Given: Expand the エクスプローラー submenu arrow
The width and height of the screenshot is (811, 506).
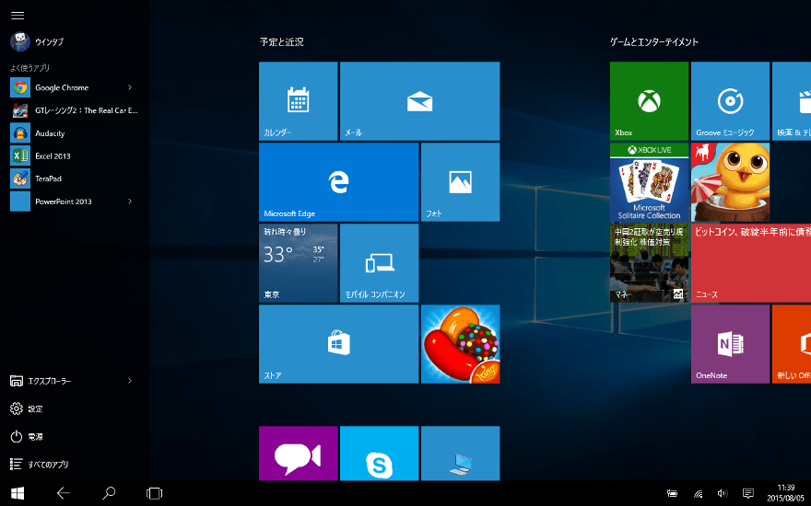Looking at the screenshot, I should tap(130, 381).
